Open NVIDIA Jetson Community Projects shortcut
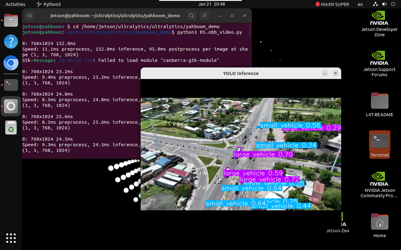This screenshot has width=401, height=250. 379,184
